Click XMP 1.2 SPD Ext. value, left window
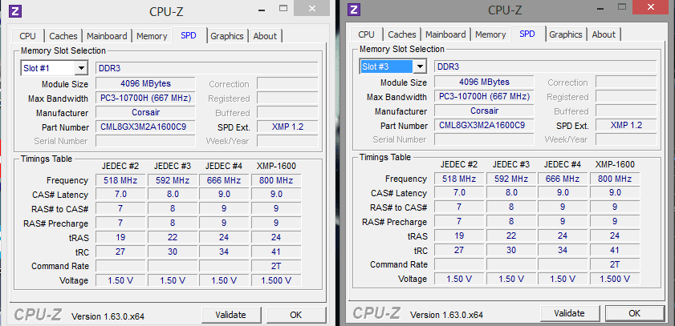The width and height of the screenshot is (675, 326). (287, 127)
